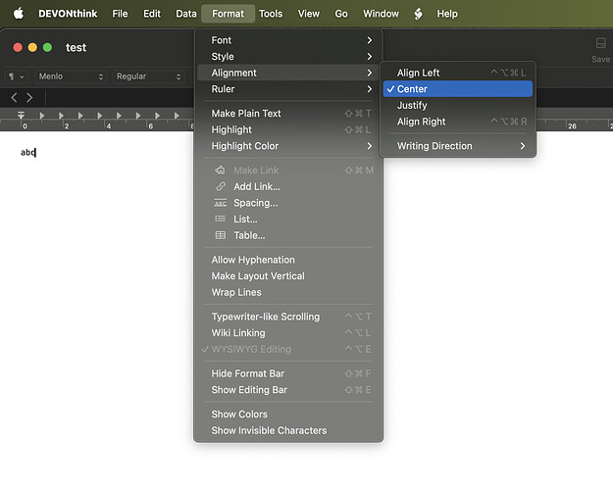
Task: Choose Make Layout Vertical
Action: tap(288, 276)
